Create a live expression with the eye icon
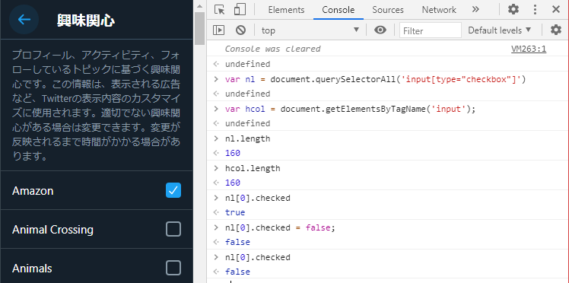This screenshot has width=569, height=283. pyautogui.click(x=380, y=30)
